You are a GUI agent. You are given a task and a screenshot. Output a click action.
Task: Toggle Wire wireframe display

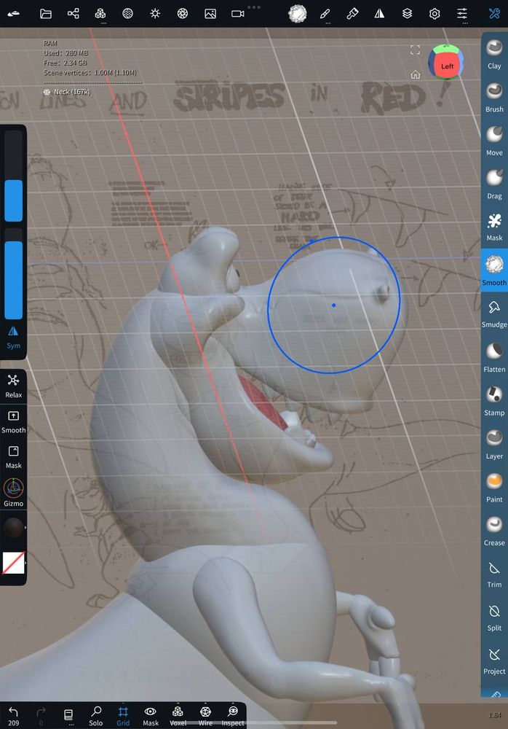205,716
